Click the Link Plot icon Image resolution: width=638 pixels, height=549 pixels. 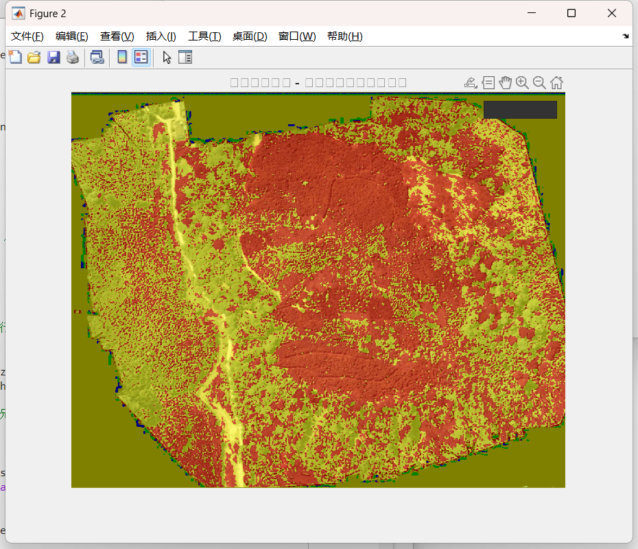[97, 58]
